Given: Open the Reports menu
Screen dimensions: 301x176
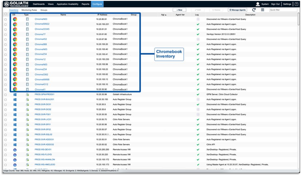Looking at the screenshot, I should pyautogui.click(x=86, y=4).
